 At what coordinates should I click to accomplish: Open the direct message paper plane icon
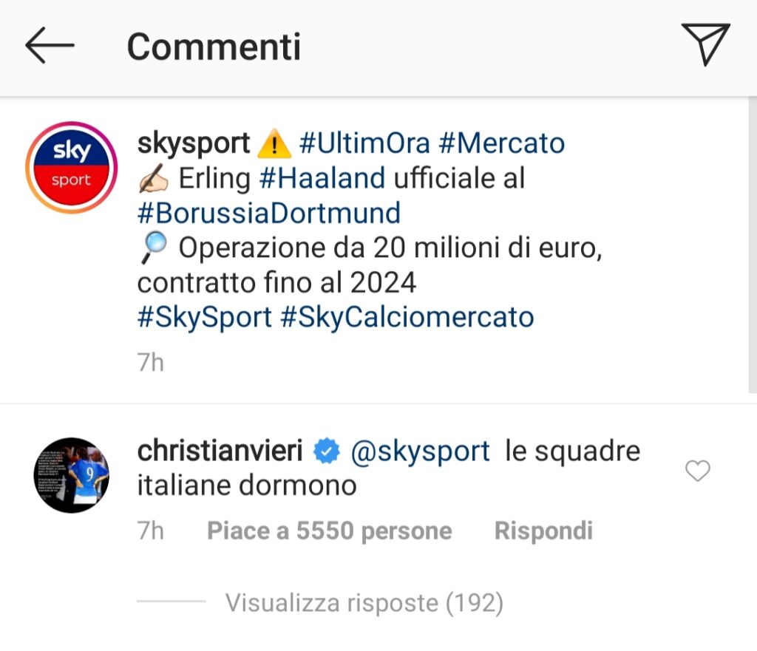point(705,44)
